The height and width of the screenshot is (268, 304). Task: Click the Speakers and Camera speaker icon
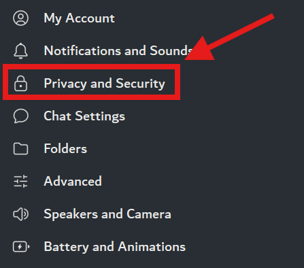pyautogui.click(x=20, y=214)
